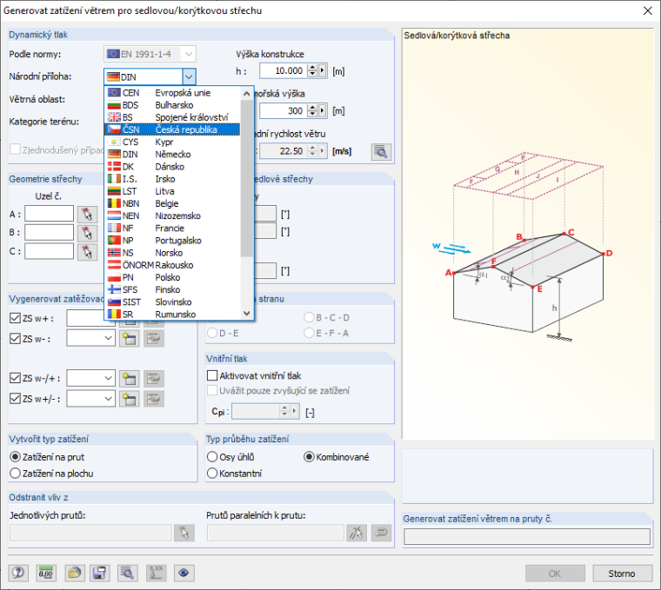
Task: Edit load case icon for ZS w+/-
Action: click(153, 398)
